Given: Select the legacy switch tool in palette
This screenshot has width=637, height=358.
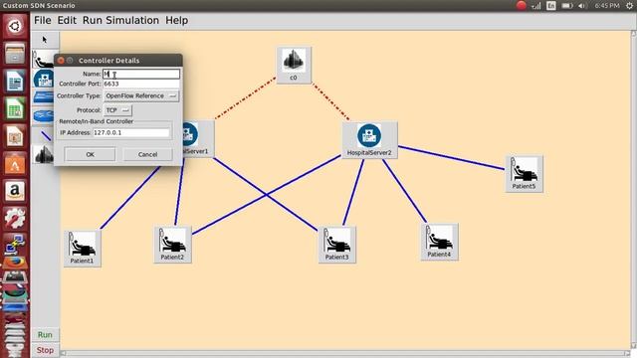Looking at the screenshot, I should click(x=43, y=97).
